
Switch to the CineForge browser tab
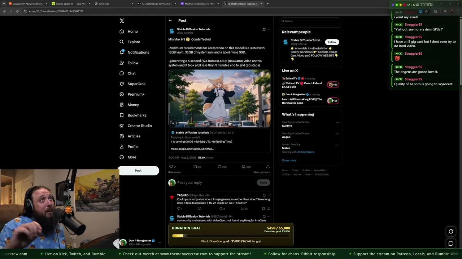(x=113, y=4)
